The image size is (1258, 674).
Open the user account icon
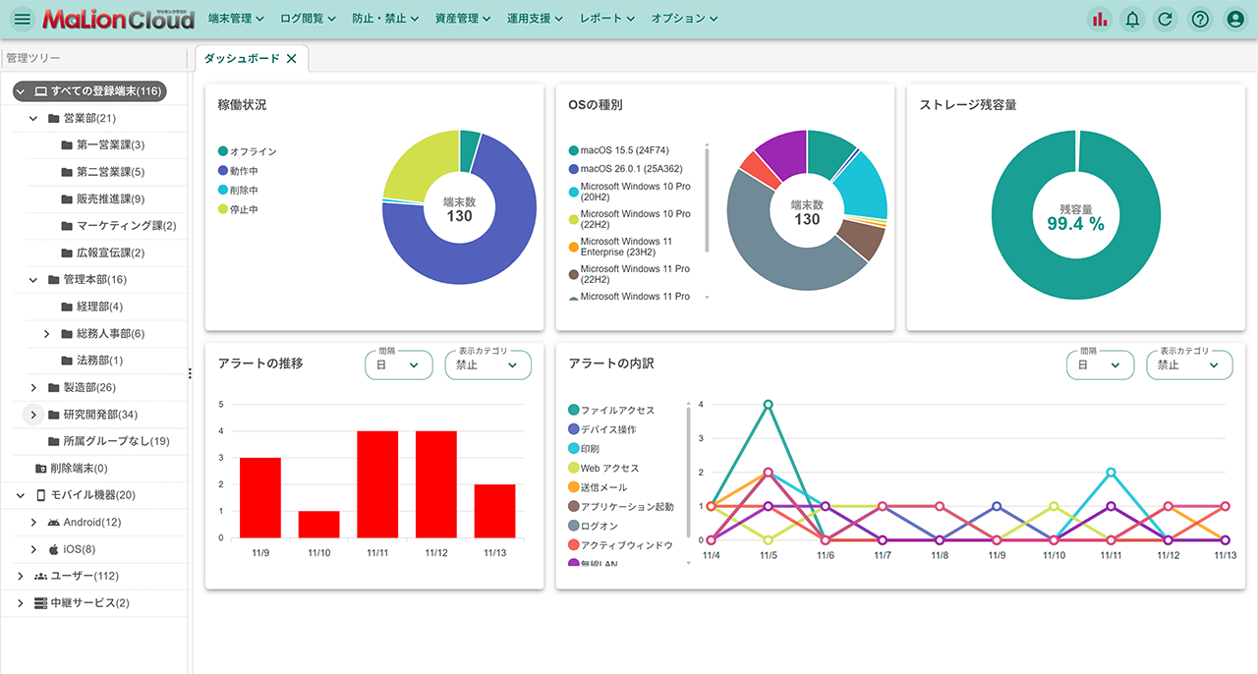[1233, 19]
